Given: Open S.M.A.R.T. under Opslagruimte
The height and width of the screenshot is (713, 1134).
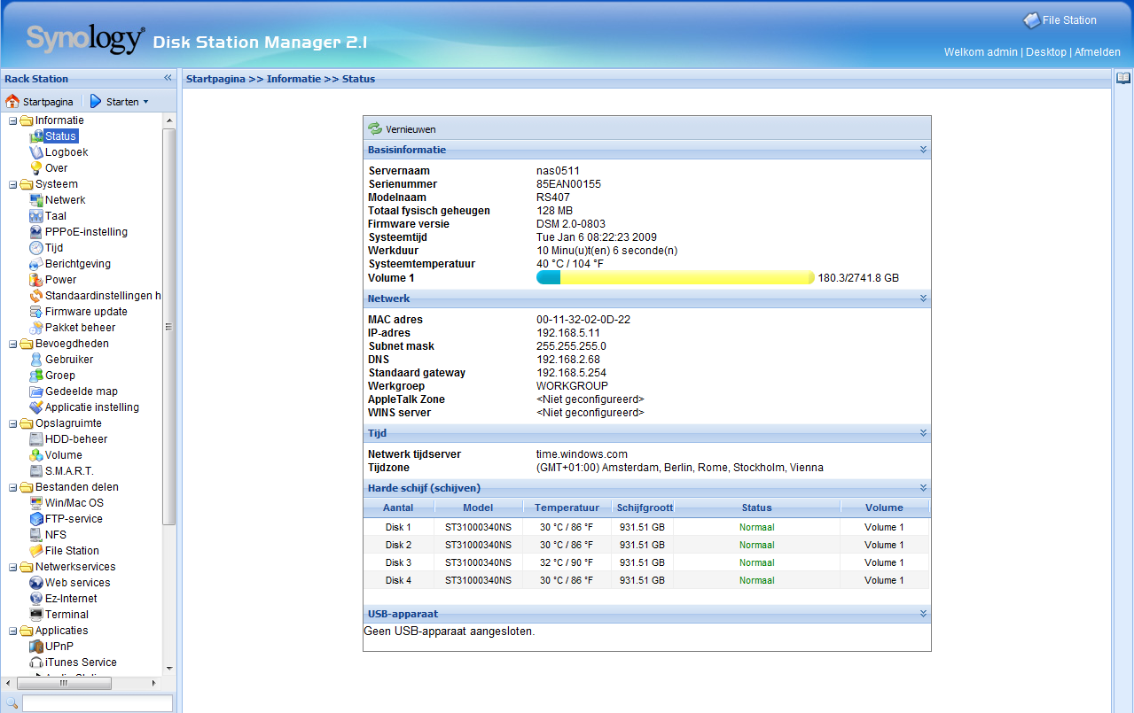Looking at the screenshot, I should (69, 471).
